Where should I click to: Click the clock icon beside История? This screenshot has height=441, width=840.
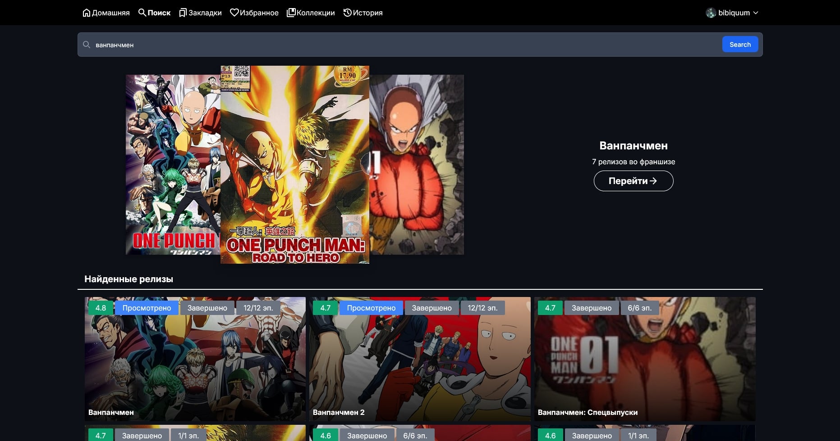pos(347,13)
